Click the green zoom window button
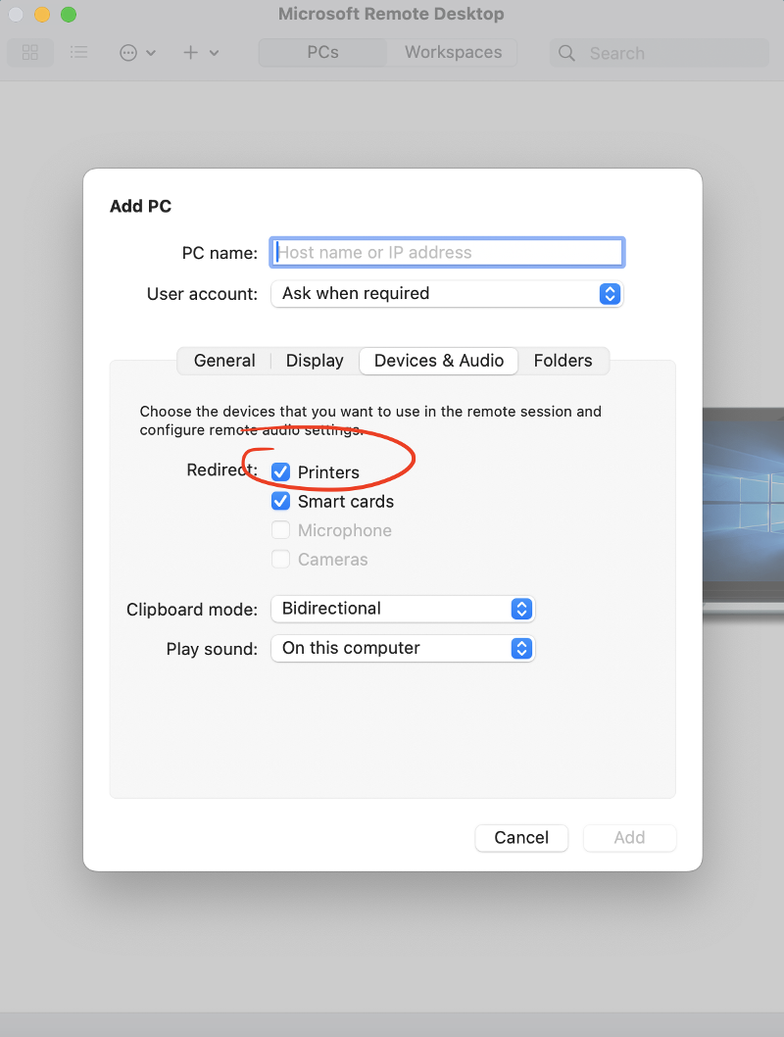This screenshot has height=1037, width=784. pos(69,14)
